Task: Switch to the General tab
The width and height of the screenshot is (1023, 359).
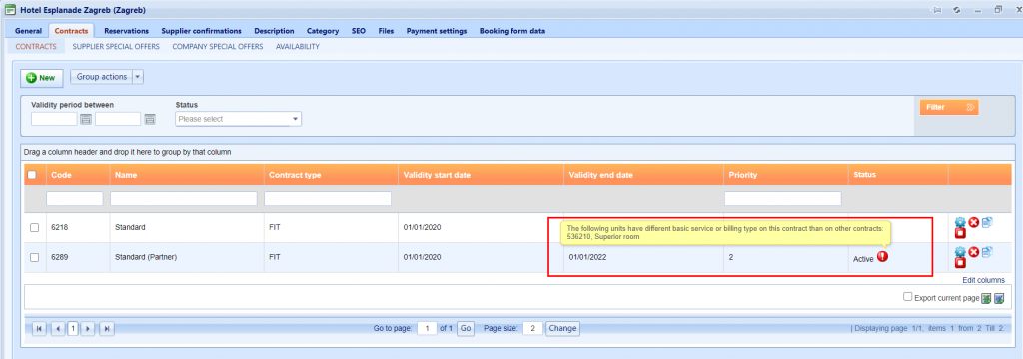Action: 28,31
